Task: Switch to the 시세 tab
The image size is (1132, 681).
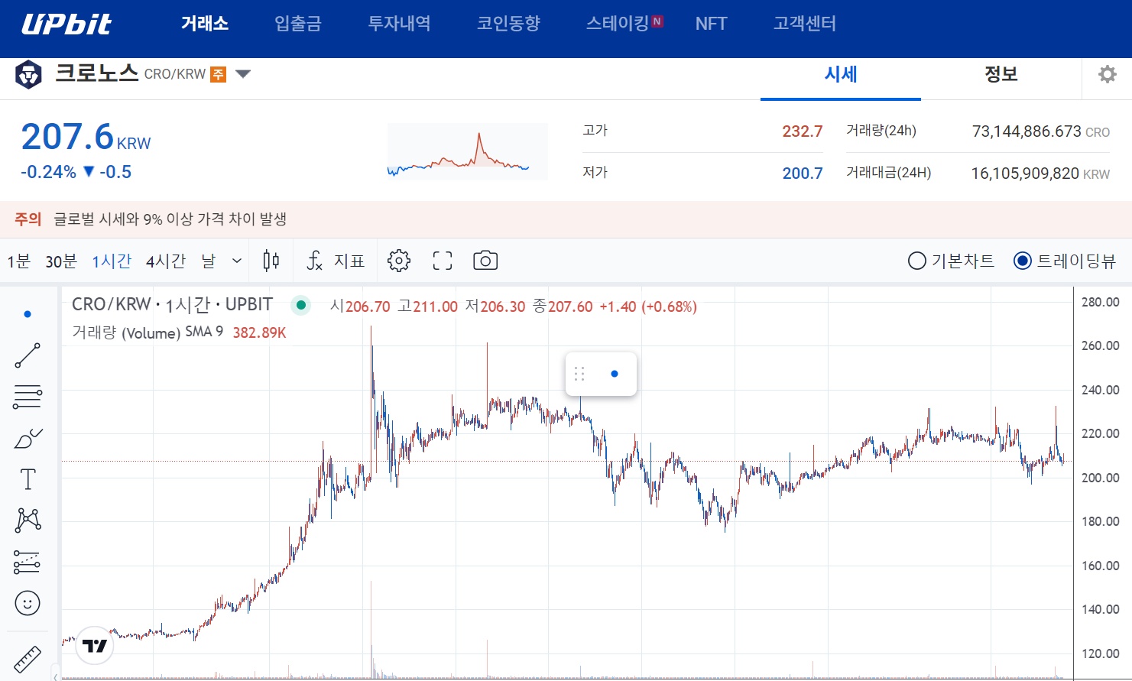Action: (x=841, y=75)
